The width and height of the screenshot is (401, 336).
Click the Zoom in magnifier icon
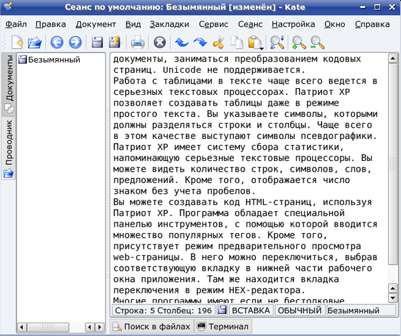299,43
